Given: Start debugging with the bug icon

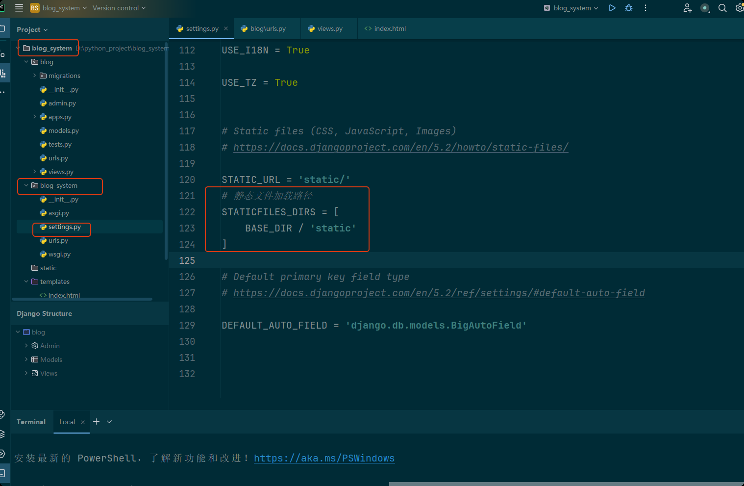Looking at the screenshot, I should click(629, 8).
